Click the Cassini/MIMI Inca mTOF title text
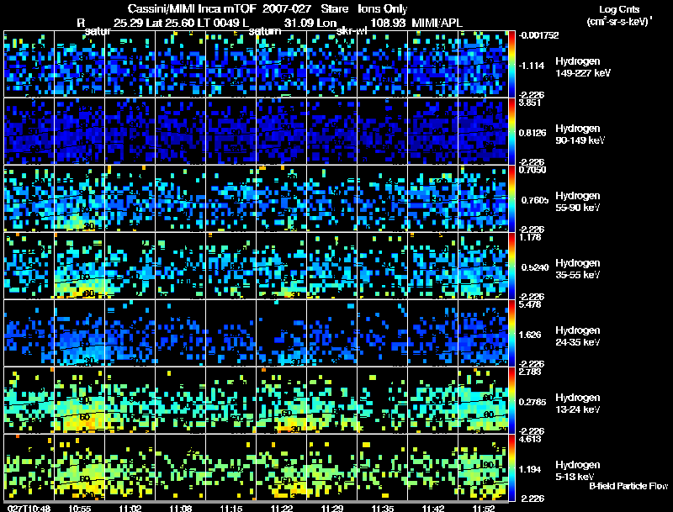The height and width of the screenshot is (512, 673). [x=192, y=8]
